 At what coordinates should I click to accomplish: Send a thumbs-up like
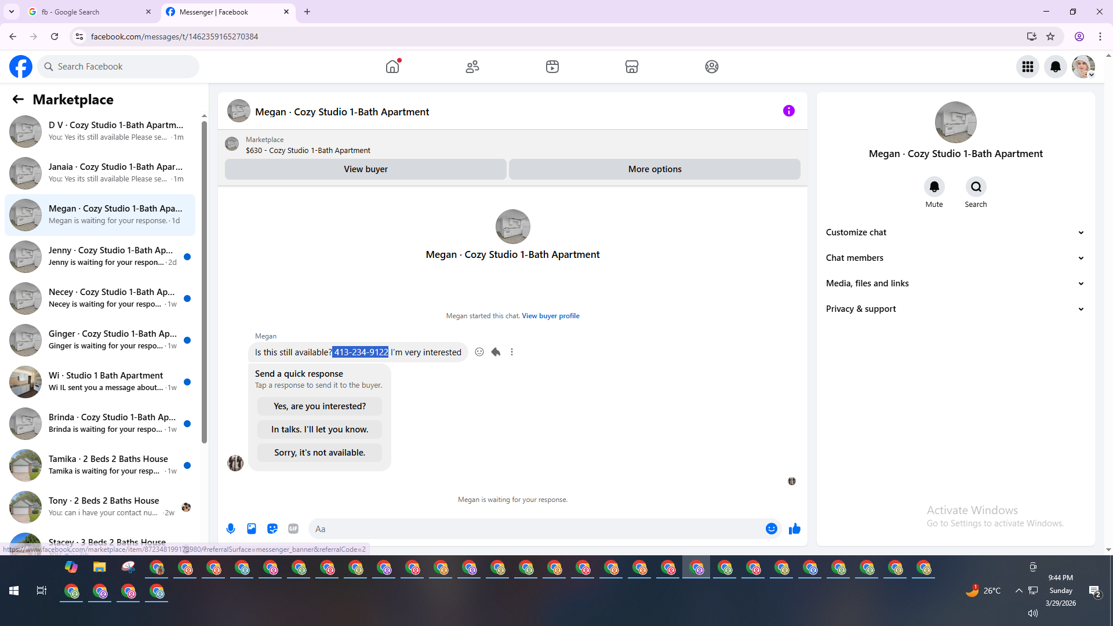(795, 529)
